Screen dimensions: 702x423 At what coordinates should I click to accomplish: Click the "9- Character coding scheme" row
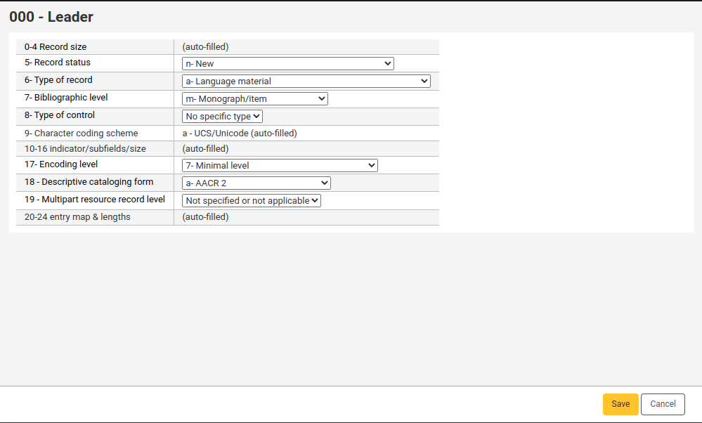[x=82, y=133]
